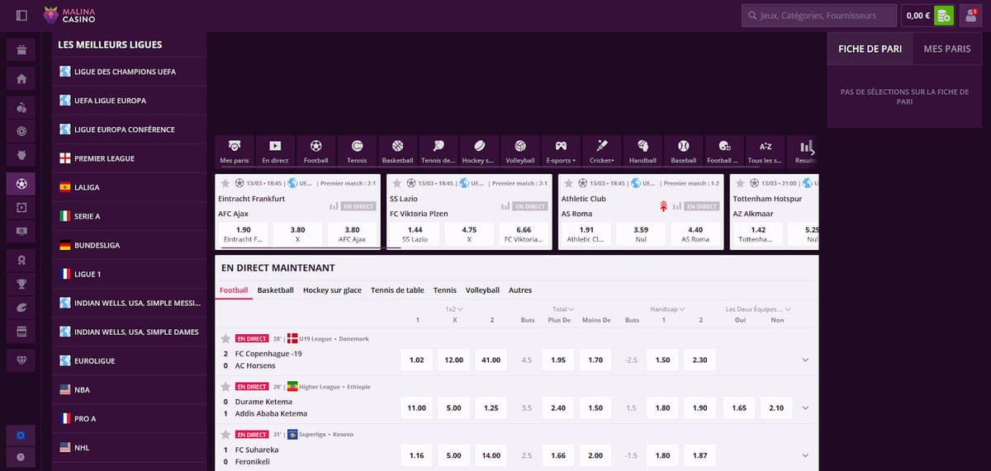Image resolution: width=991 pixels, height=471 pixels.
Task: Star the FC Copenhague -19 live match
Action: point(225,339)
